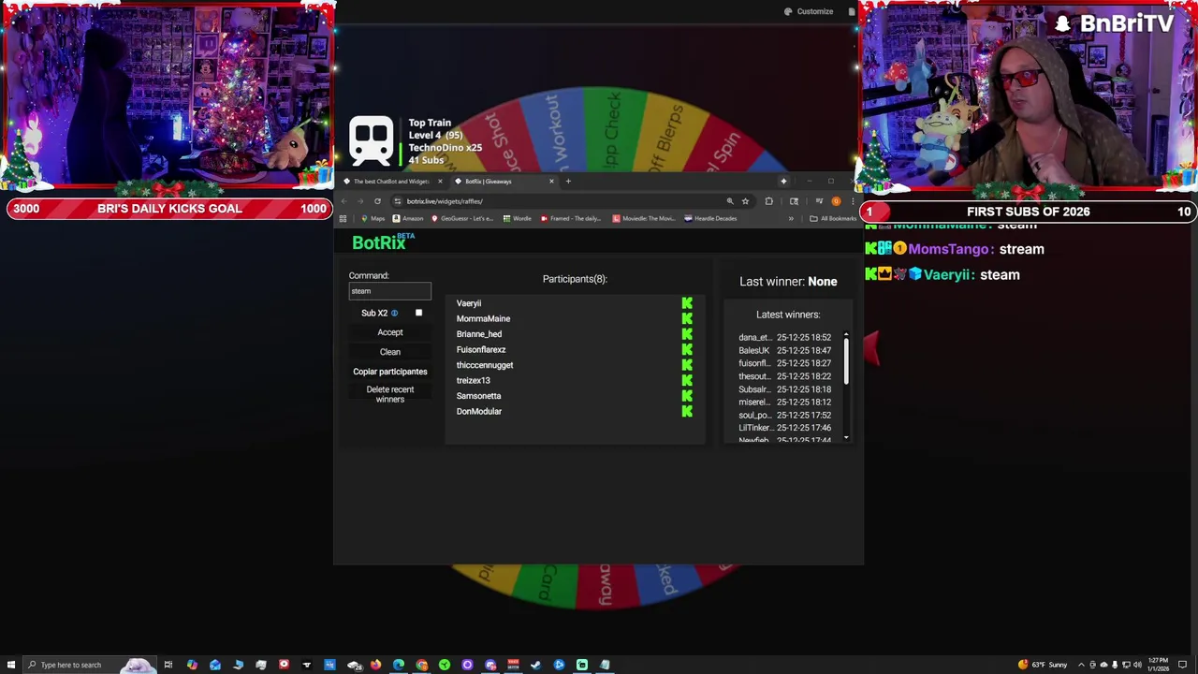Reload the BotRix raffles page
Image resolution: width=1198 pixels, height=674 pixels.
(377, 201)
